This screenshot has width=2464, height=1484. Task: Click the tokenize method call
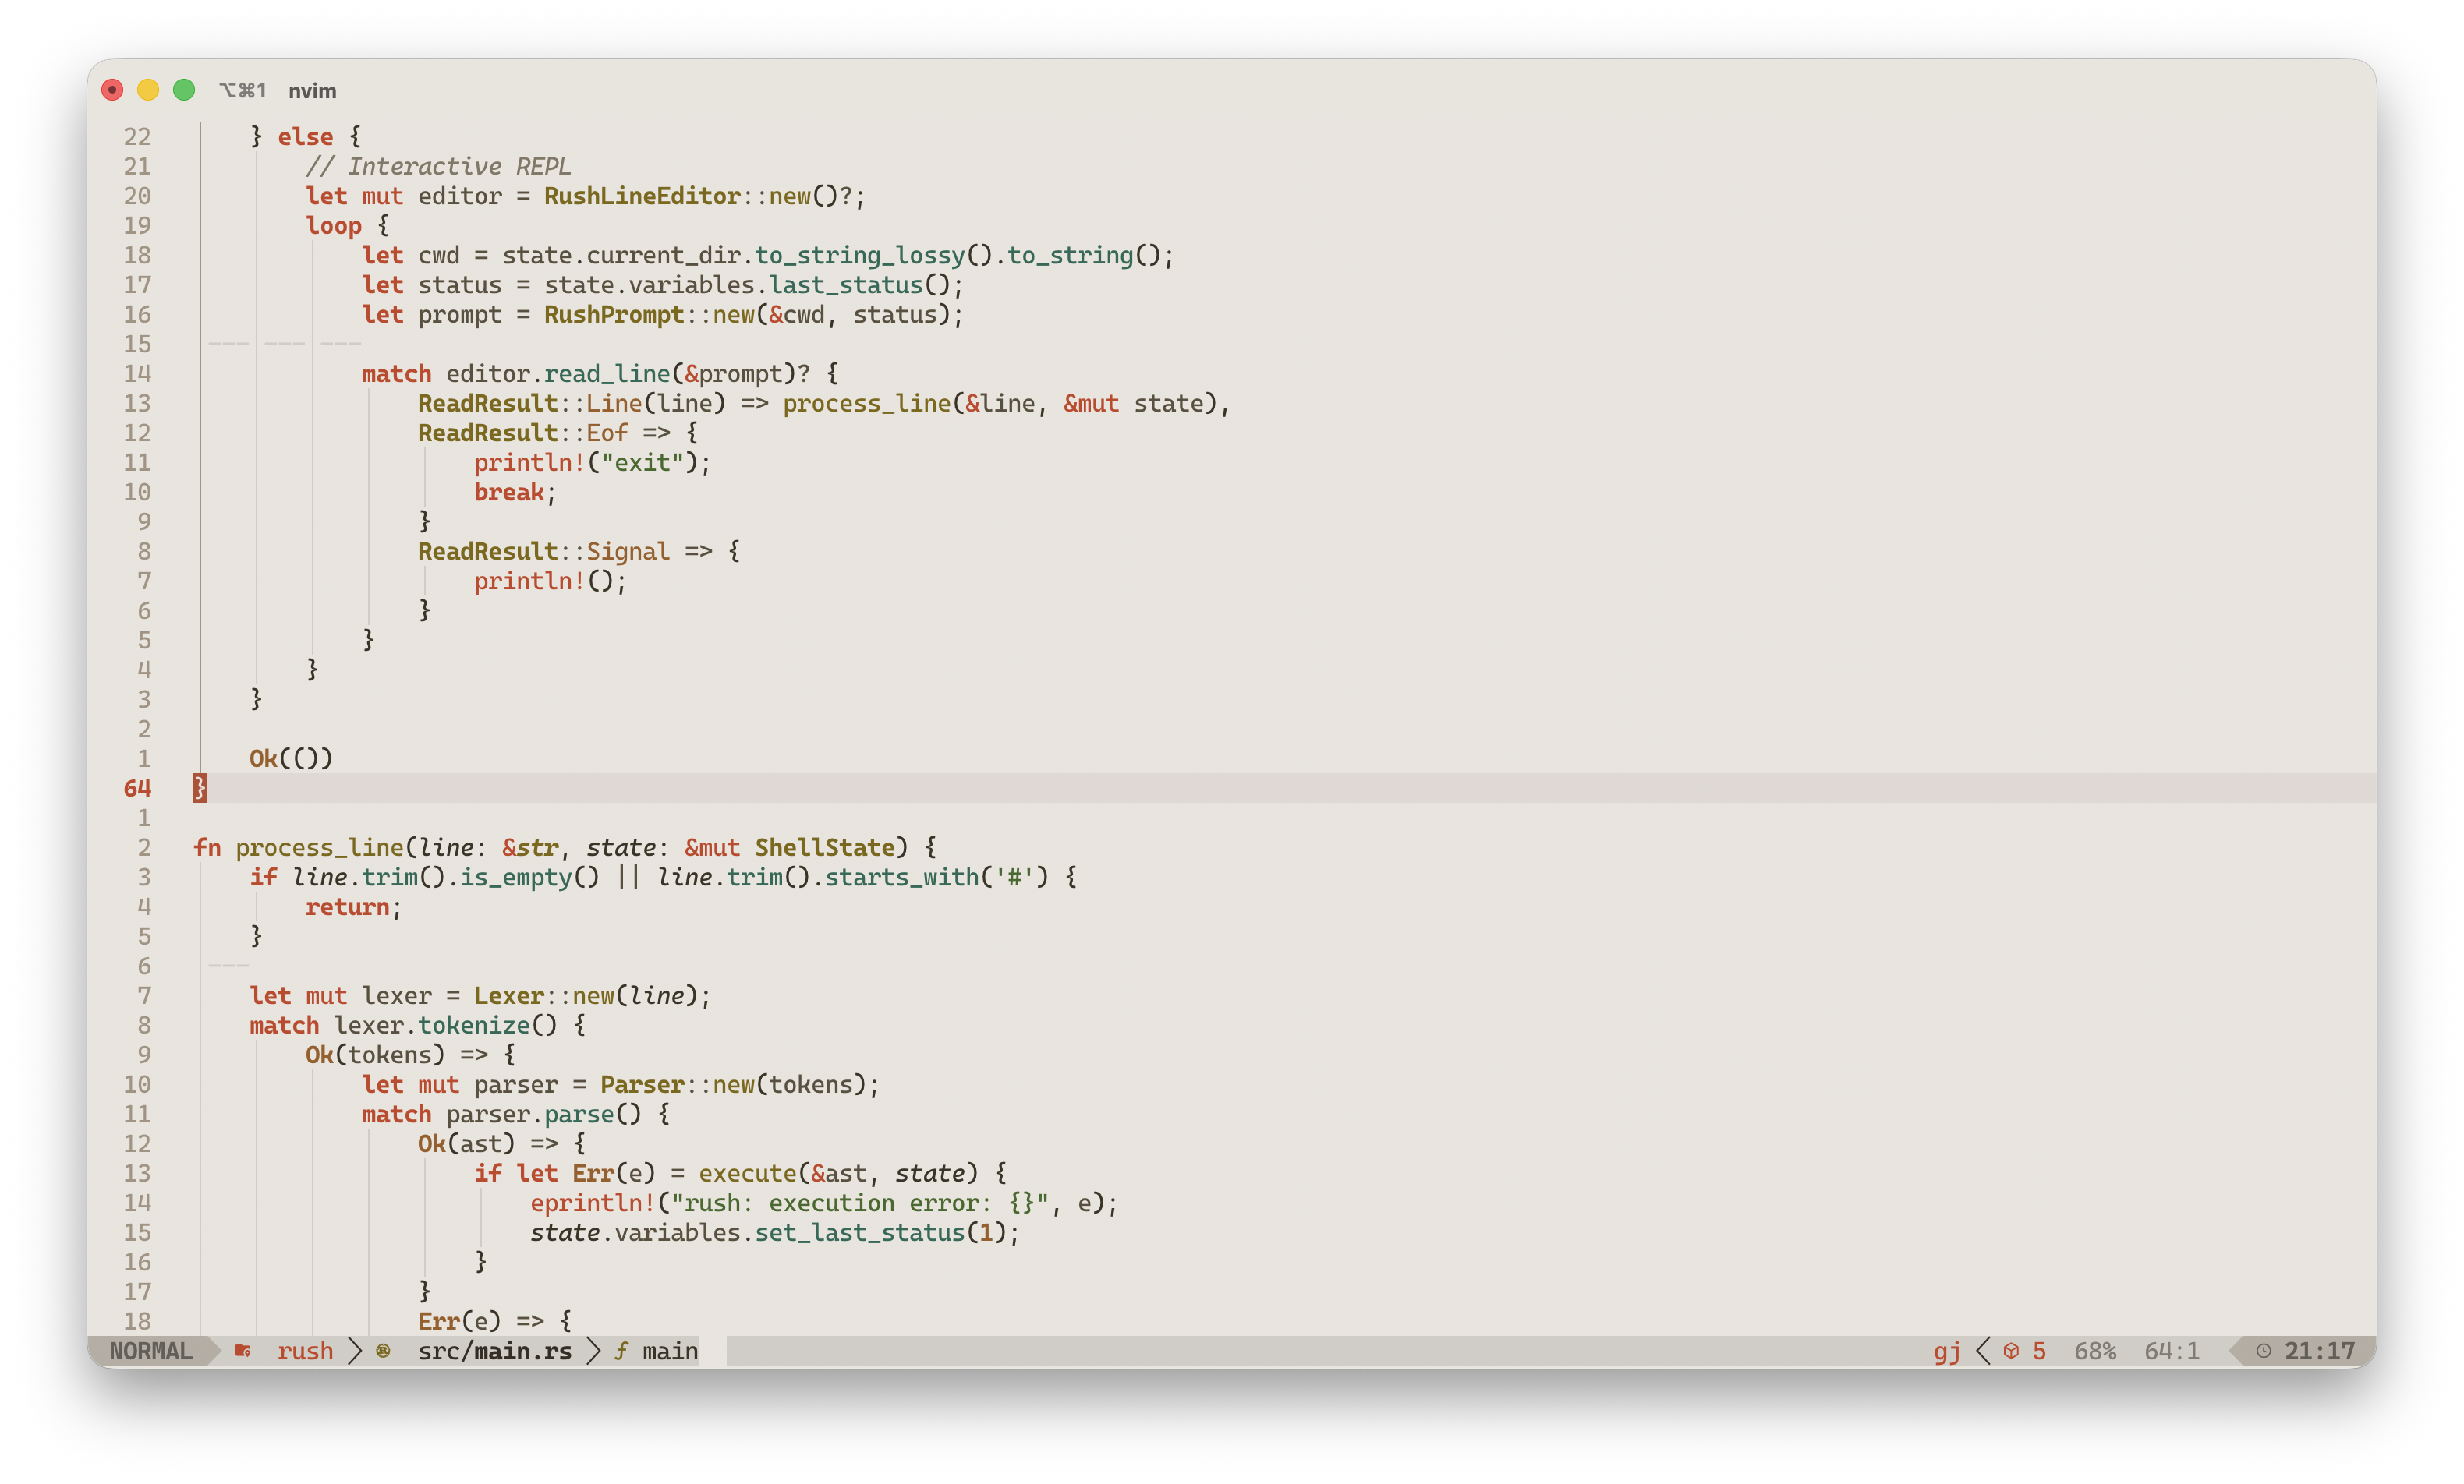(x=473, y=1025)
